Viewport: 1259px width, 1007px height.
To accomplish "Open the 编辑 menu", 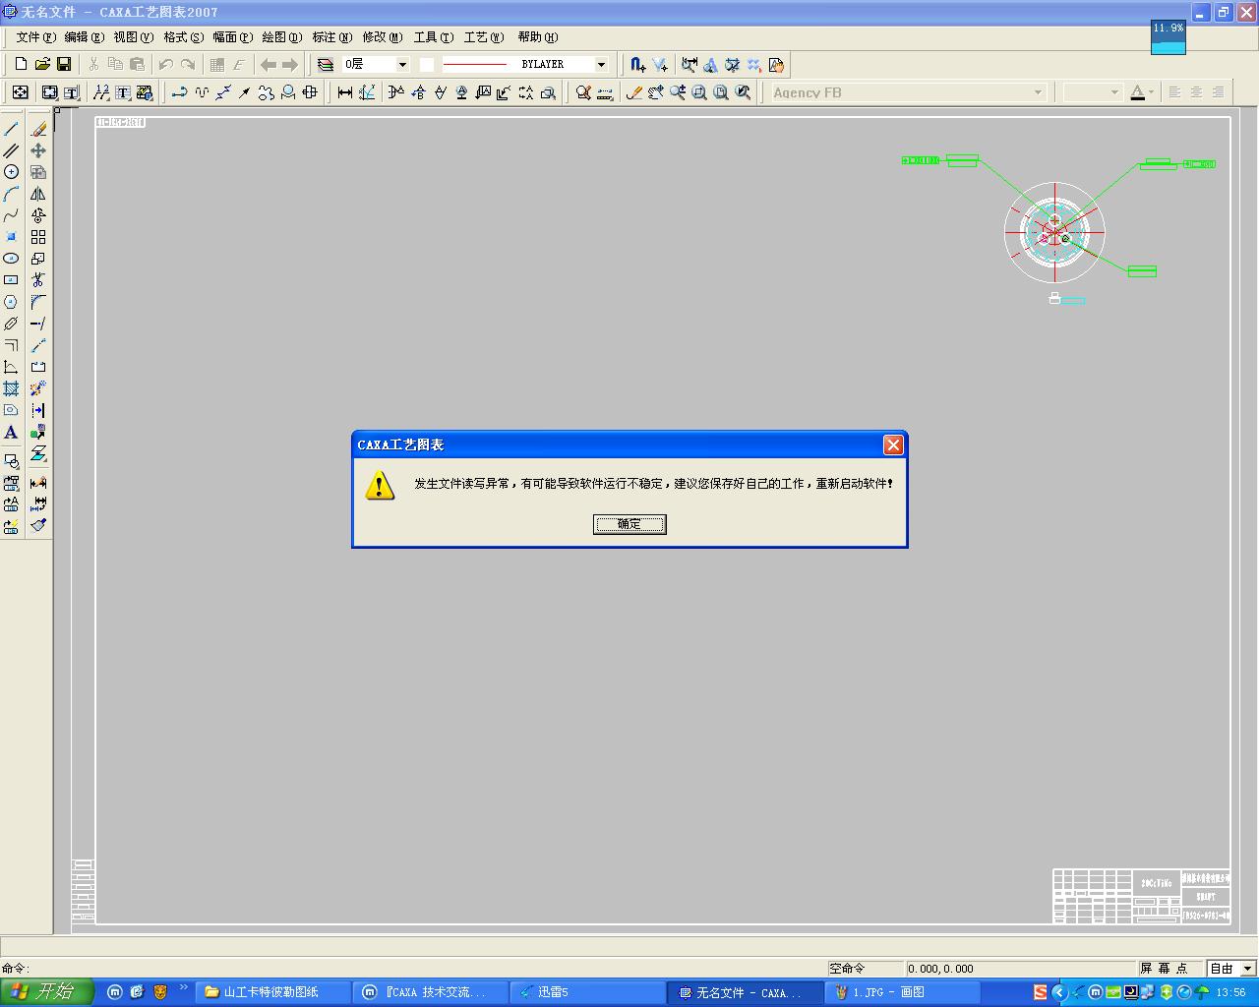I will (x=84, y=37).
